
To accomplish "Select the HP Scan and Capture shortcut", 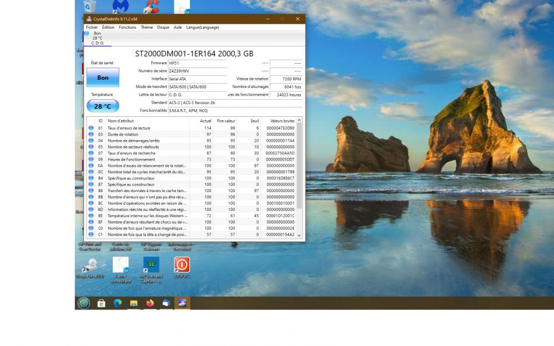I will click(151, 270).
